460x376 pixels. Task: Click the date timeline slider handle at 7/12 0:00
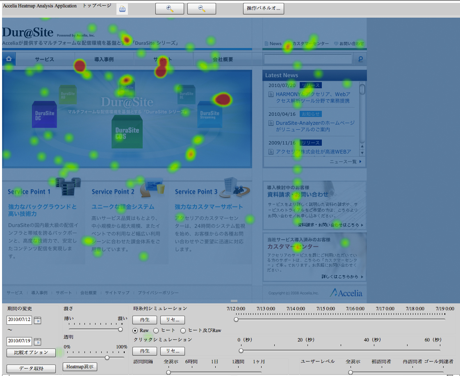pos(236,319)
